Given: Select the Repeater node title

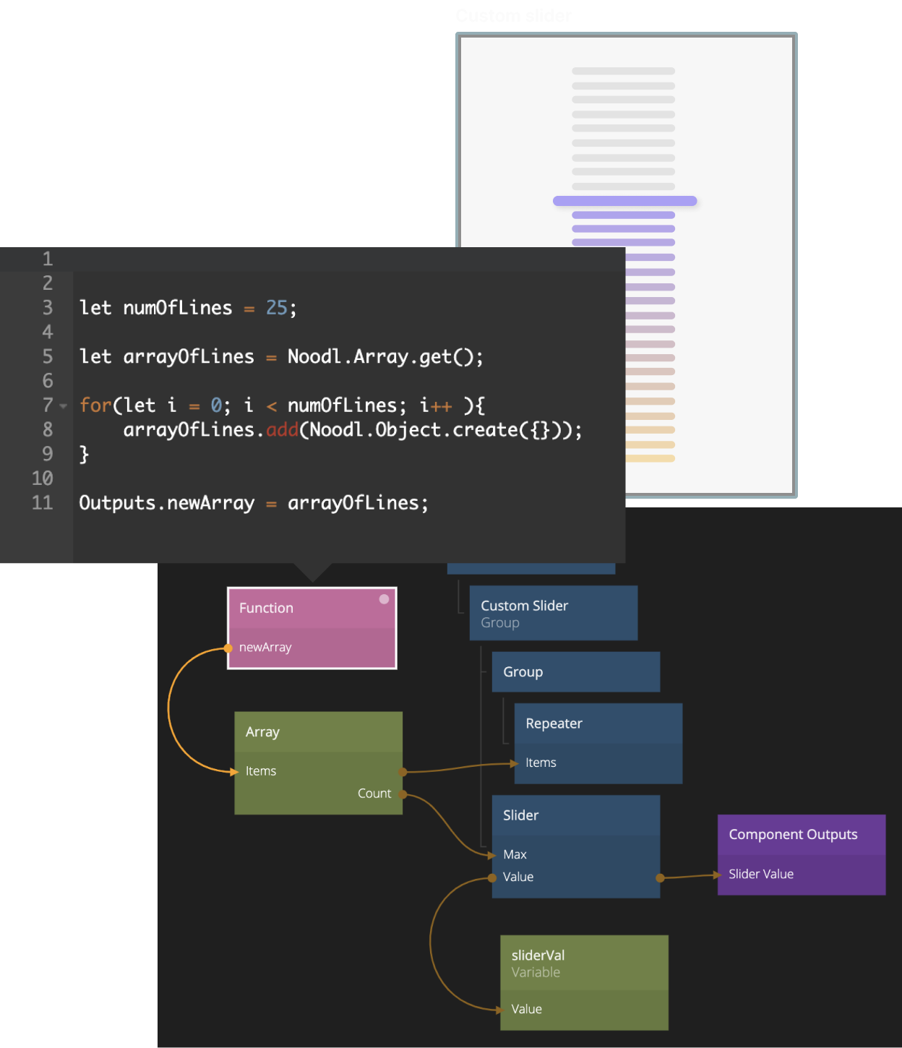Looking at the screenshot, I should tap(554, 723).
